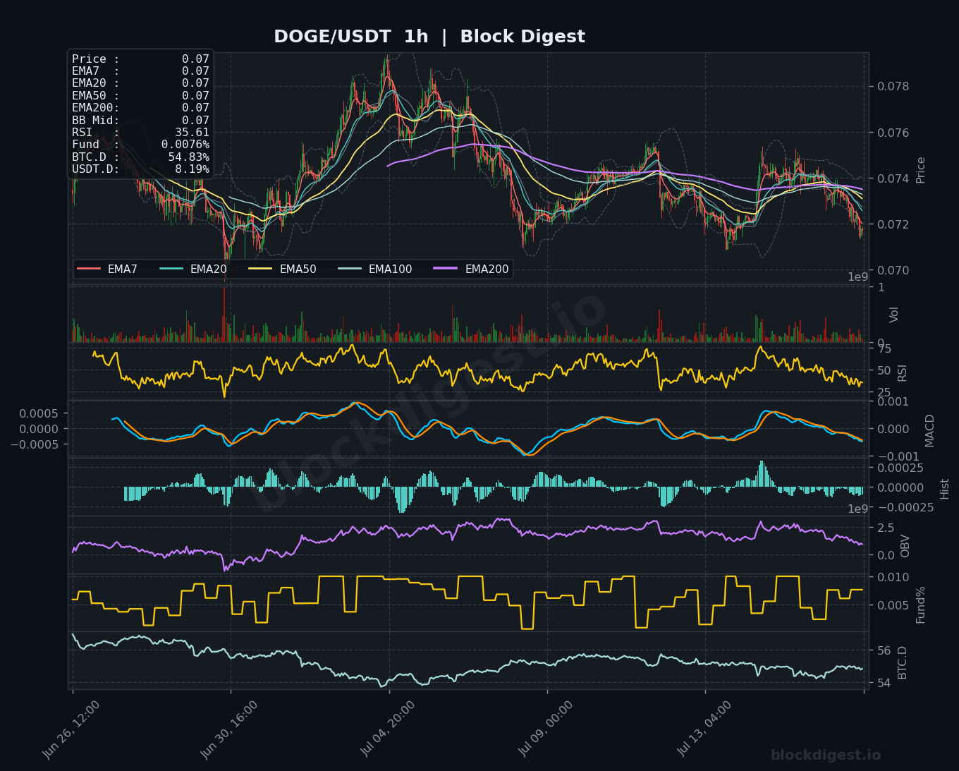This screenshot has height=771, width=959.
Task: Click the Fund 0.0076% readout
Action: [x=140, y=145]
